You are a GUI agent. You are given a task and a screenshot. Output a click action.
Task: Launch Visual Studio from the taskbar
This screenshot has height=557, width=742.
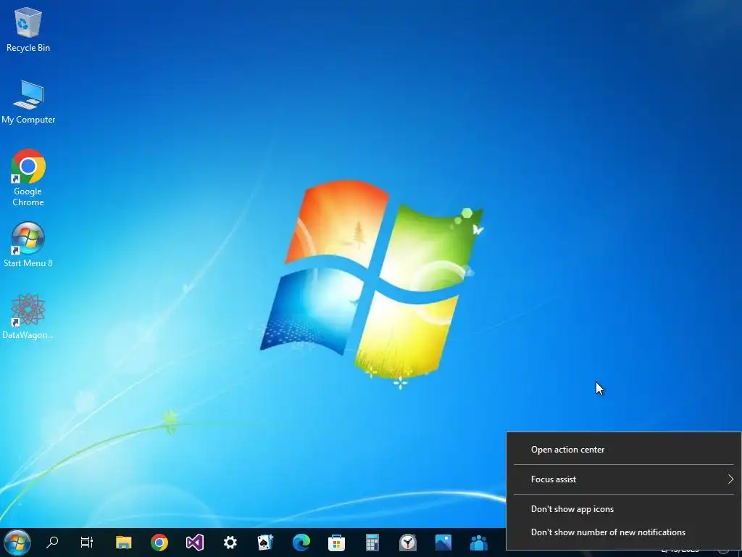pyautogui.click(x=194, y=542)
